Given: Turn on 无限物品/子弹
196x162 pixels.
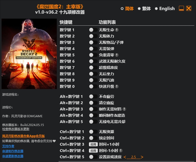Looking at the screenshot, I should coord(93,43).
